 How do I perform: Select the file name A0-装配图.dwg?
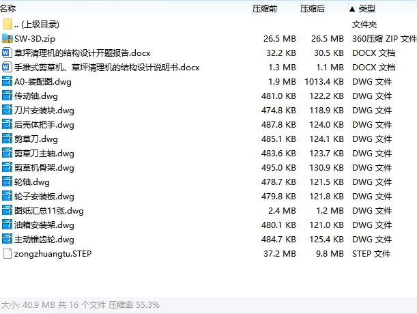[x=43, y=82]
